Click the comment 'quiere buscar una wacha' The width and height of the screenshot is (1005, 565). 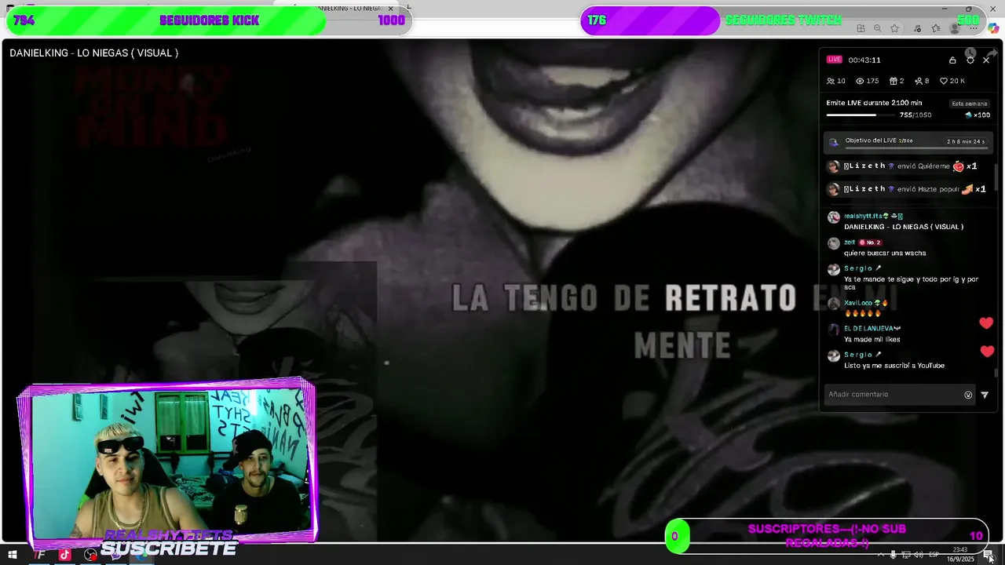point(885,253)
